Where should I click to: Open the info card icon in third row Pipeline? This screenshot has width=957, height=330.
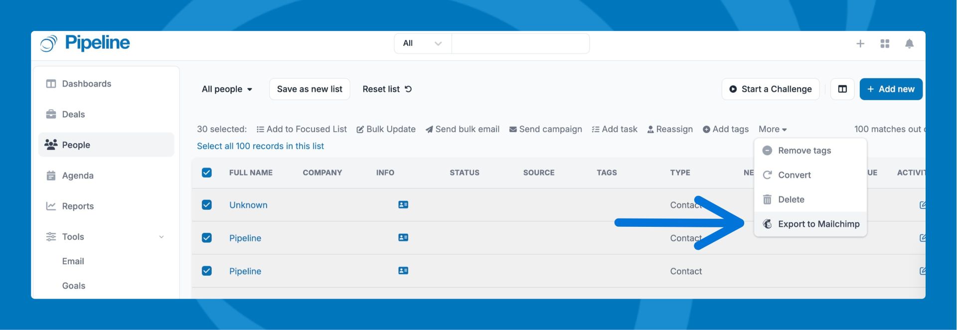403,271
